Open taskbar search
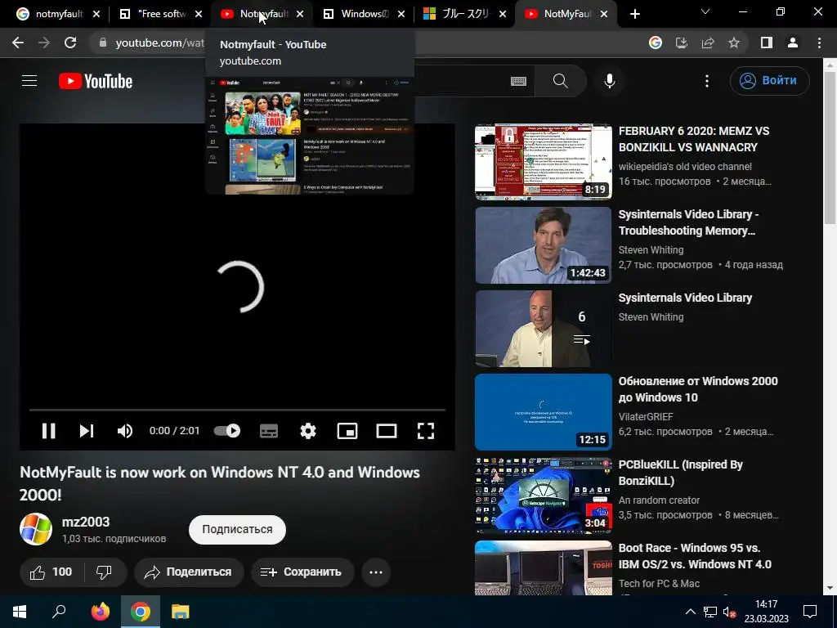The width and height of the screenshot is (837, 628). [59, 612]
